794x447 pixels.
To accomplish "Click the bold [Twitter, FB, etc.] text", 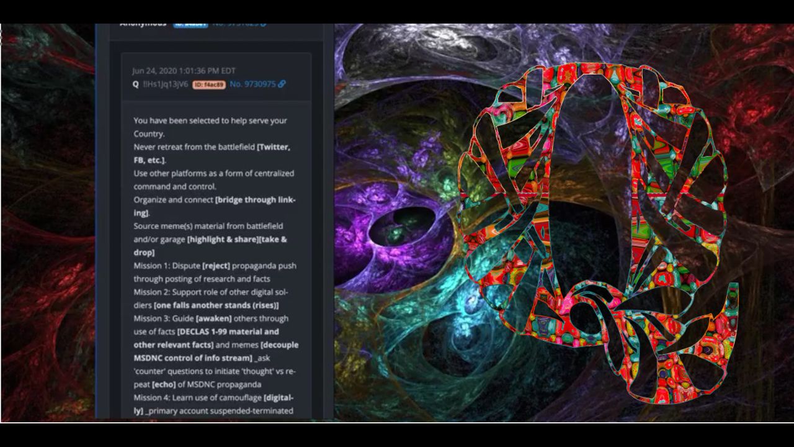I will 273,148.
